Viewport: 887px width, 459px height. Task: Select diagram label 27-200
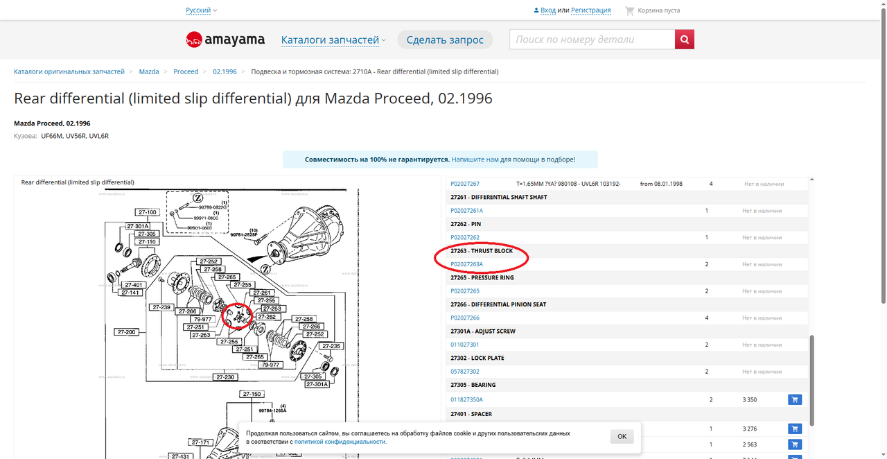pyautogui.click(x=127, y=333)
